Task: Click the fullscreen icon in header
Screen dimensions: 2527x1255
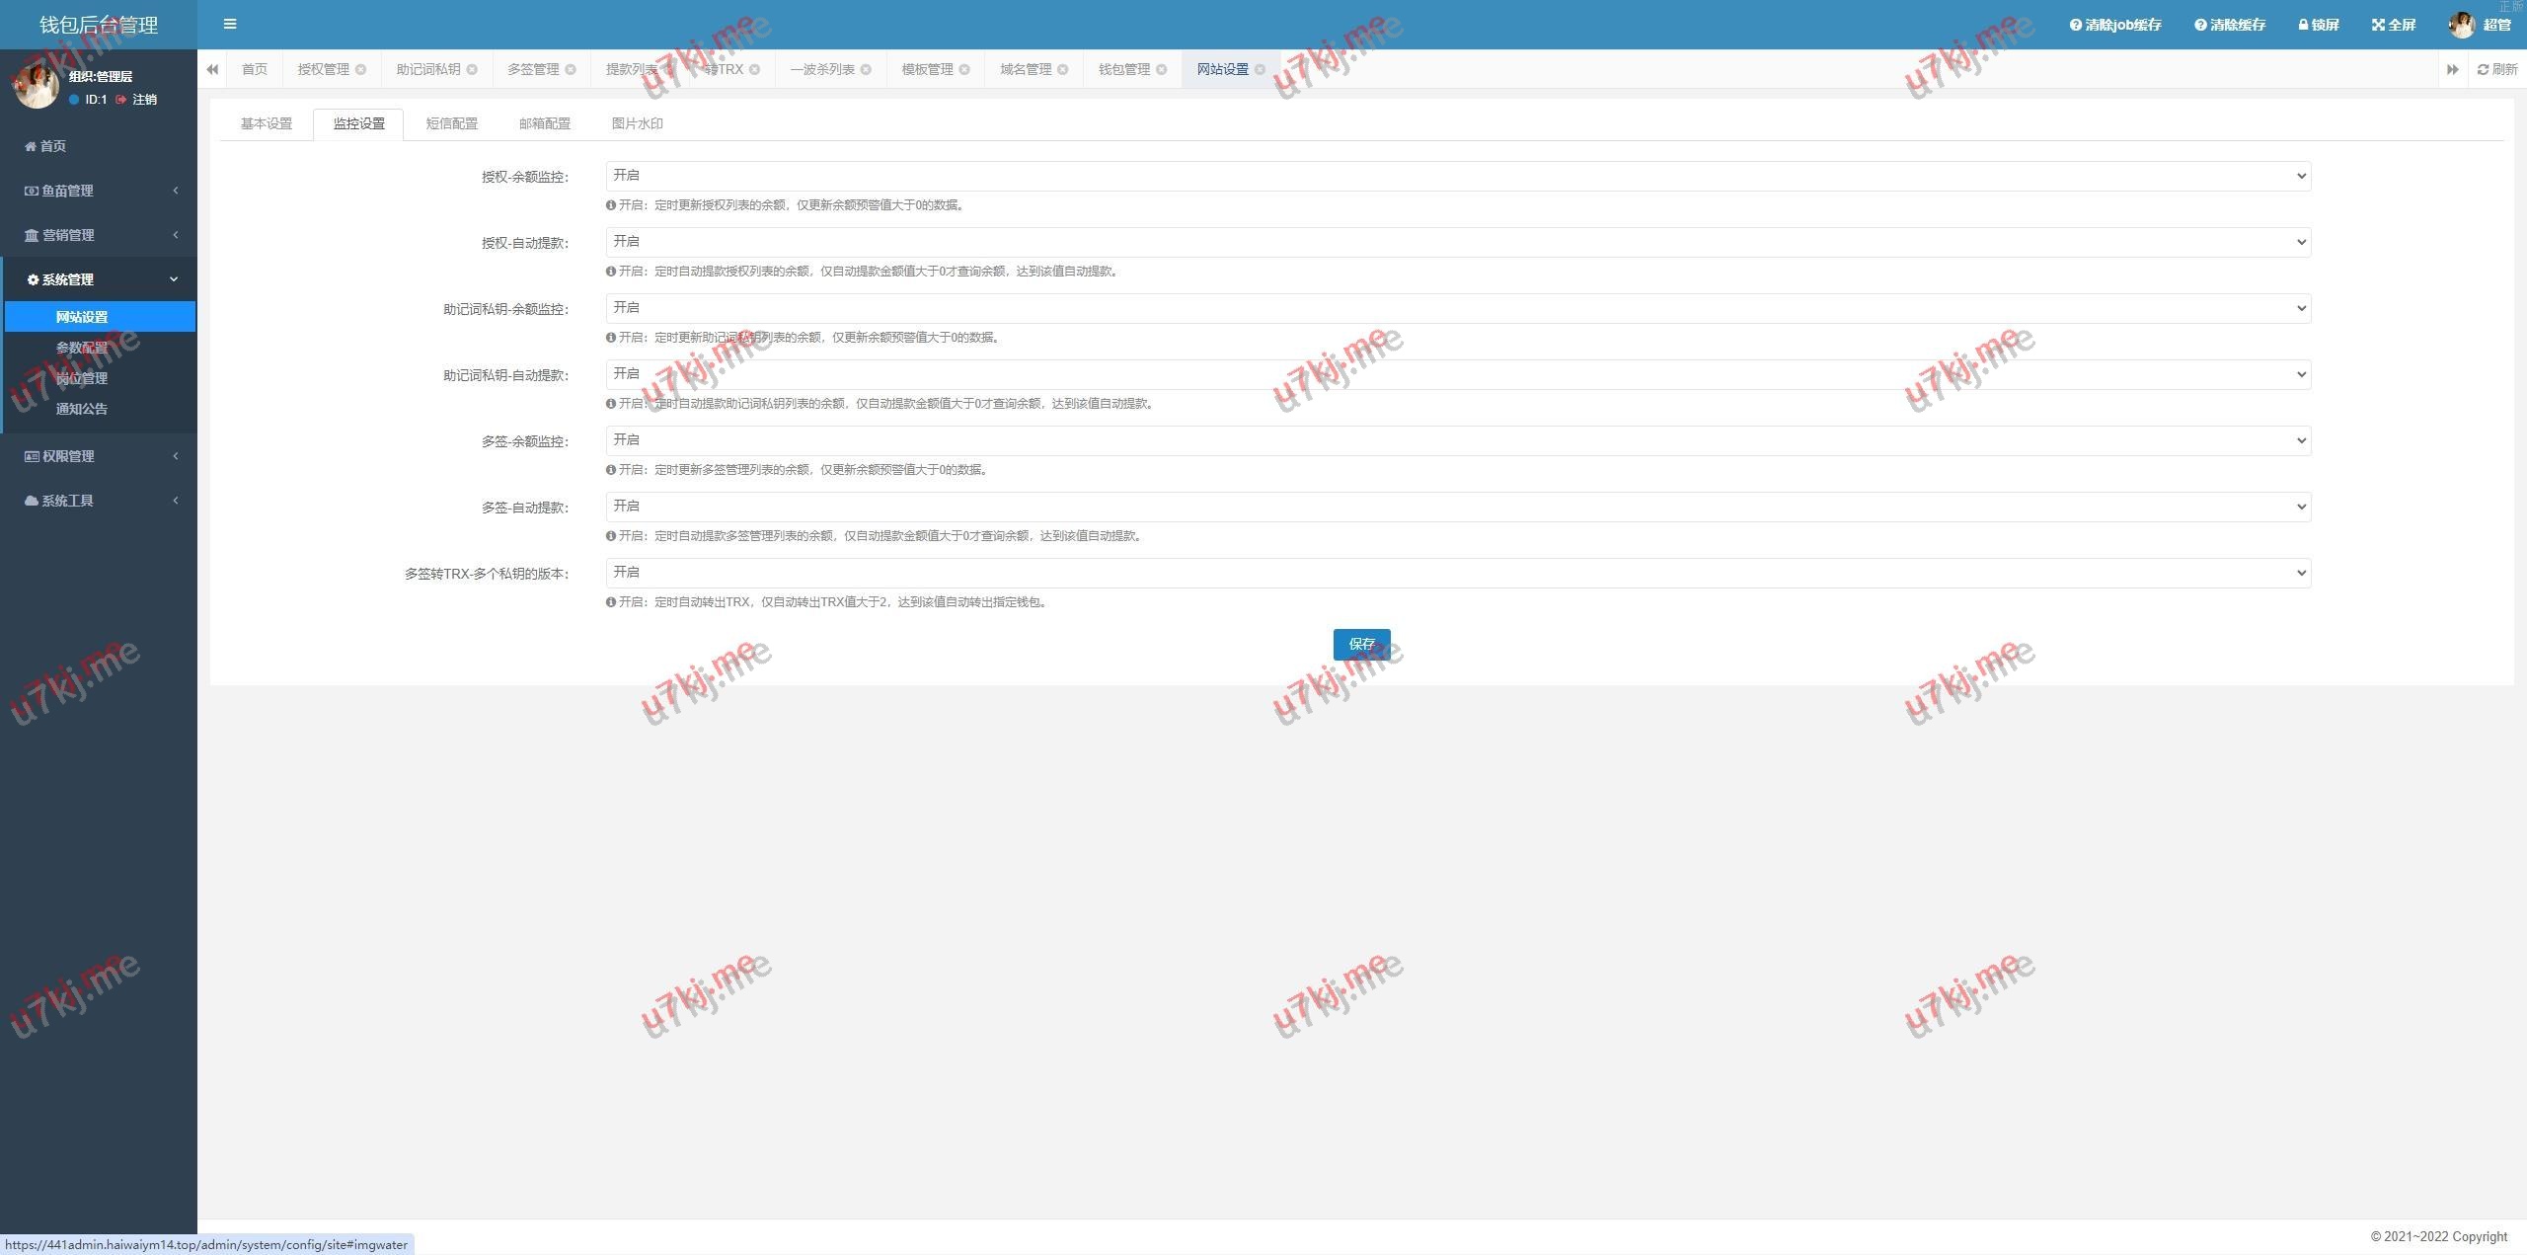Action: (2378, 25)
